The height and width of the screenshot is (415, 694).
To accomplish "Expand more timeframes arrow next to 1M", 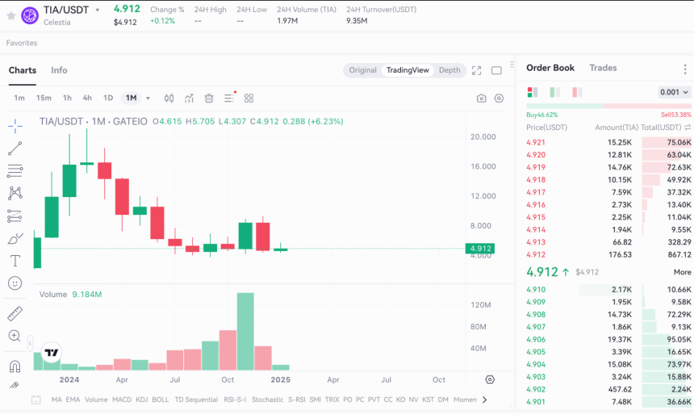I will point(148,99).
